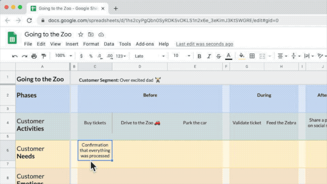Decrease decimal places
Image resolution: width=327 pixels, height=184 pixels.
[x=100, y=56]
